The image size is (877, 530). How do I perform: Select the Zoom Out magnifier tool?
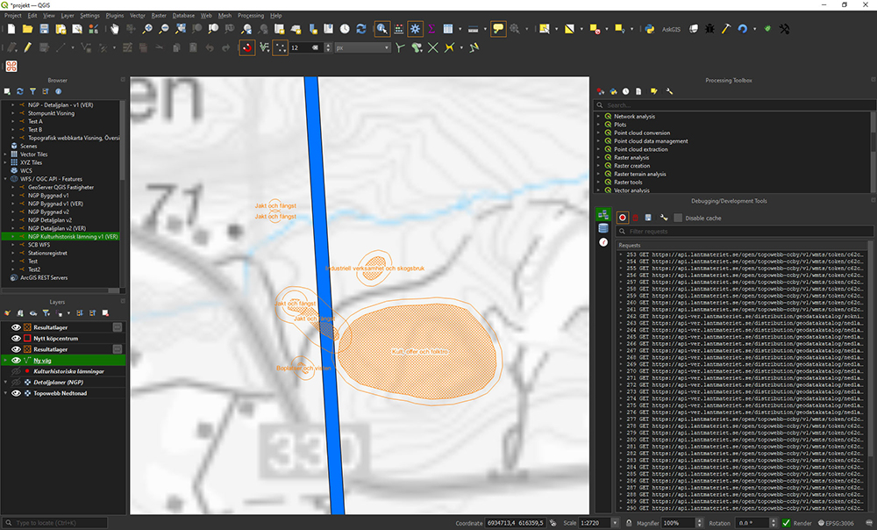(164, 29)
